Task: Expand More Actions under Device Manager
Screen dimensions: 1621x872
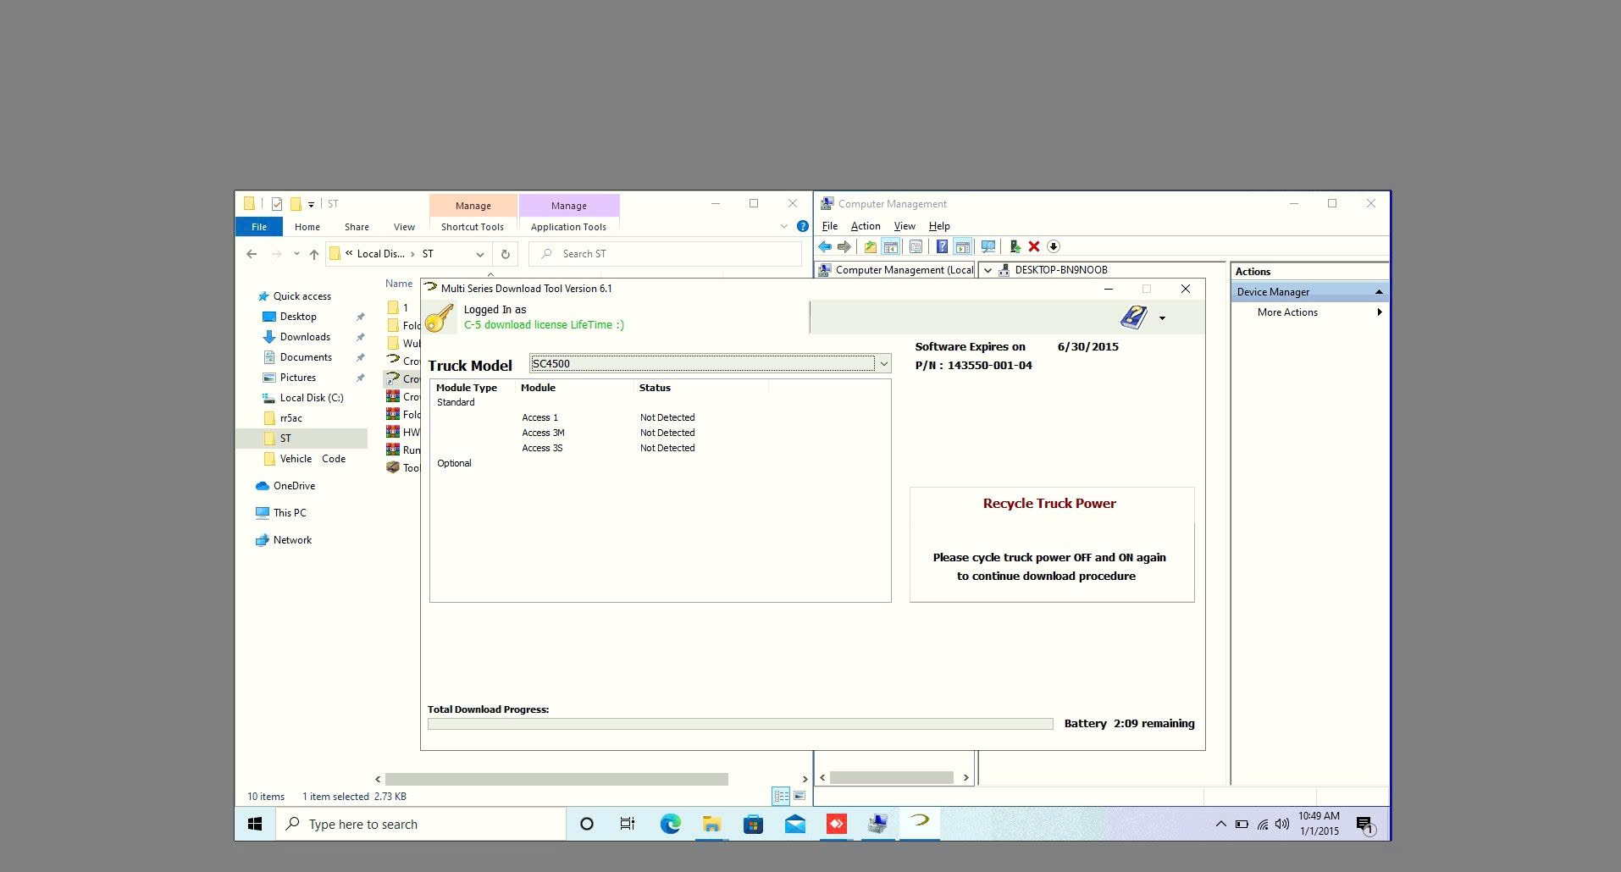Action: coord(1379,312)
